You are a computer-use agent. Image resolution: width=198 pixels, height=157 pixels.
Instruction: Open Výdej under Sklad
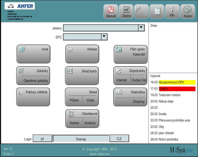coord(90,100)
